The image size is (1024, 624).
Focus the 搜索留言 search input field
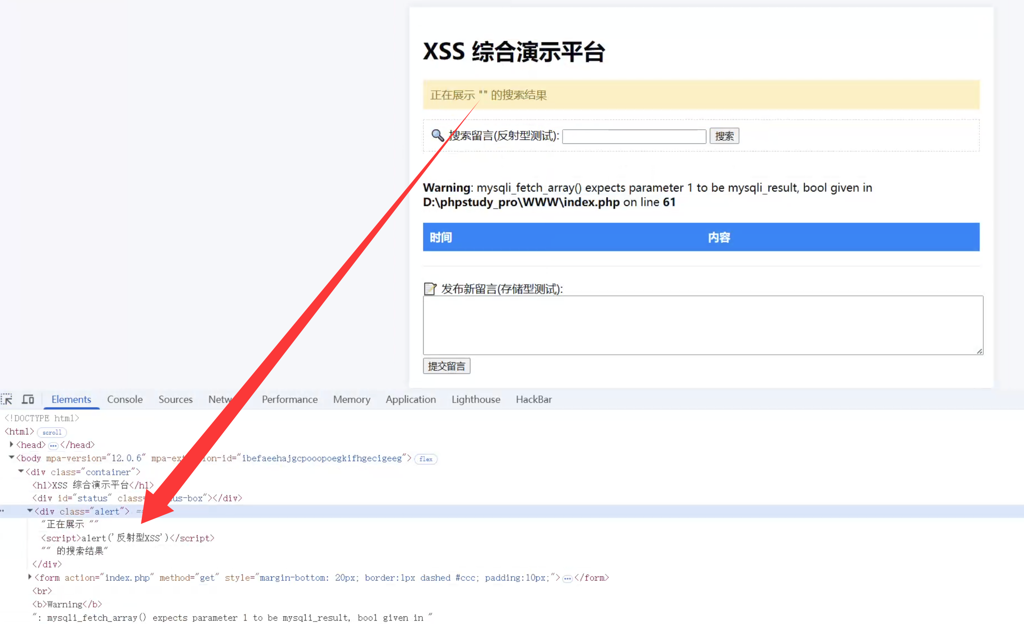click(634, 136)
